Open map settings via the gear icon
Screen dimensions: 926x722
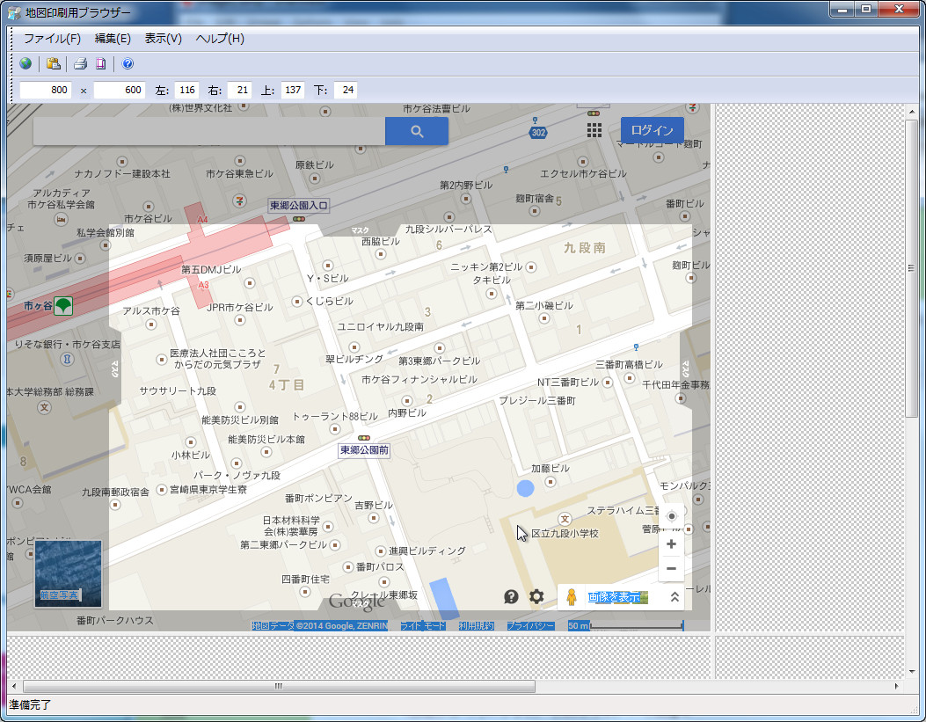(x=536, y=596)
